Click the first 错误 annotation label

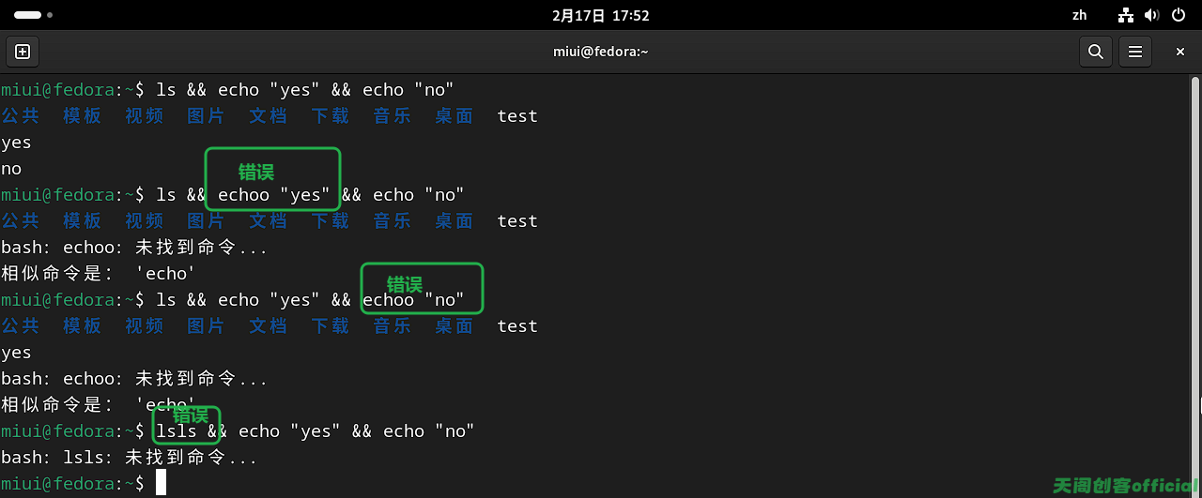(x=256, y=172)
